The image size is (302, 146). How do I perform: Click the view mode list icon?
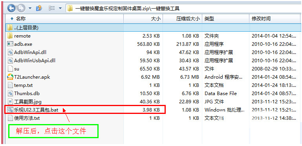click(51, 8)
